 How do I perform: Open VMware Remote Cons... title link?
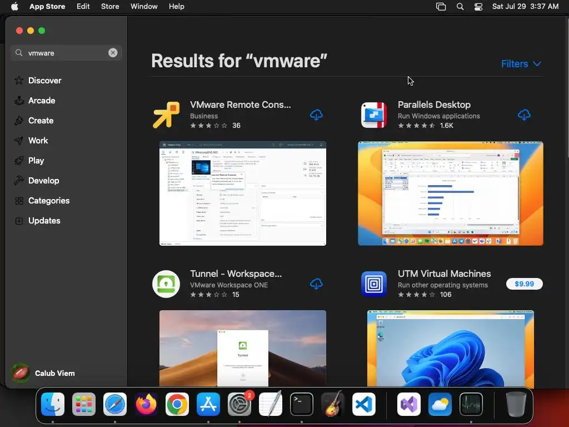(x=240, y=105)
